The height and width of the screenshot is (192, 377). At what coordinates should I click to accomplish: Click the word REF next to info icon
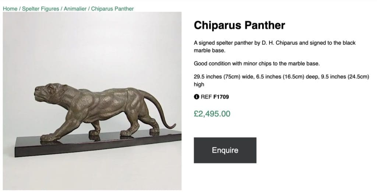pos(206,97)
